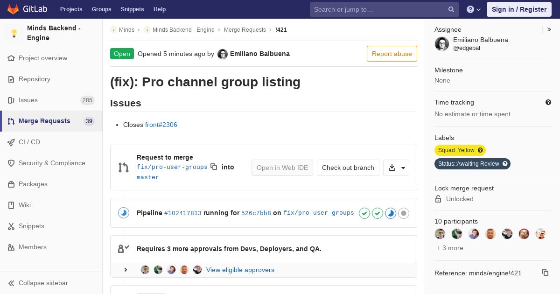Expand the eligible approvers list
560x294 pixels.
pos(126,270)
